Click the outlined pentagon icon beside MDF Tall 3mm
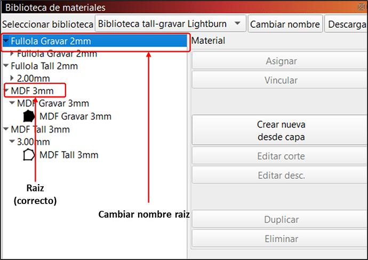The width and height of the screenshot is (368, 260). click(x=29, y=155)
